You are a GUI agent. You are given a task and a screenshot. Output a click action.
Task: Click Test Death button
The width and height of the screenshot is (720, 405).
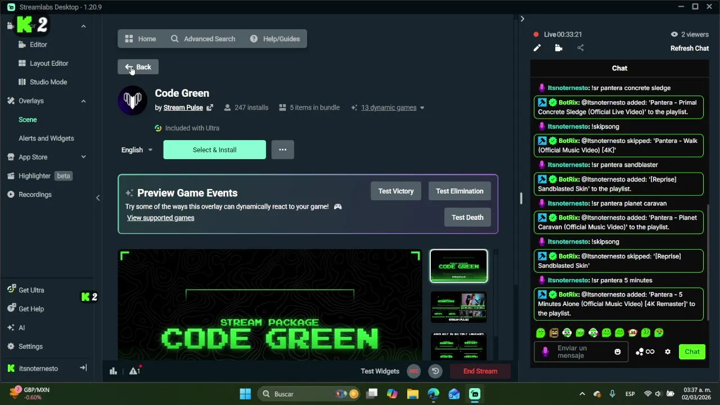pyautogui.click(x=467, y=217)
